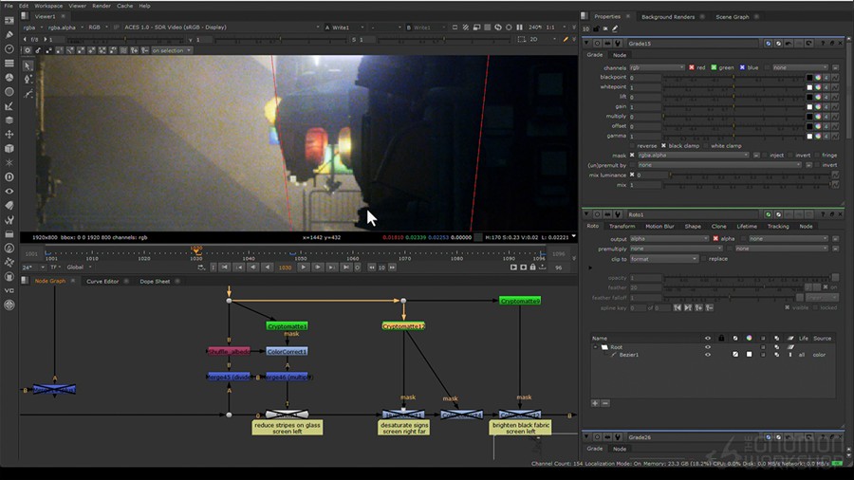The height and width of the screenshot is (480, 854).
Task: Switch to the Scene Graph tab
Action: click(732, 17)
